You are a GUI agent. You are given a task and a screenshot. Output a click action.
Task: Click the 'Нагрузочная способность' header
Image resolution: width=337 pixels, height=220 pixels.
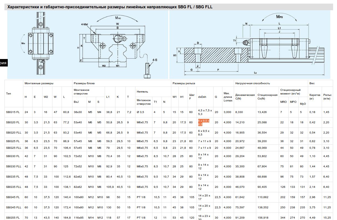pos(253,83)
